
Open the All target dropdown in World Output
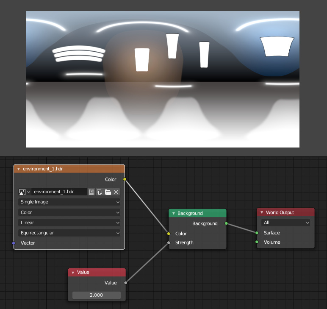coord(285,223)
